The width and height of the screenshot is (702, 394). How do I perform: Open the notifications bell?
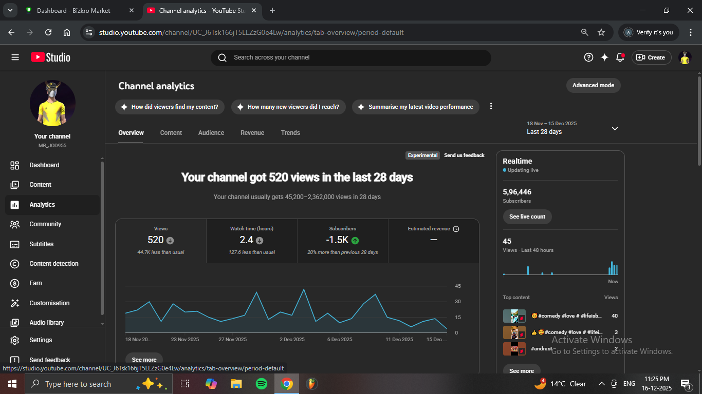click(620, 57)
